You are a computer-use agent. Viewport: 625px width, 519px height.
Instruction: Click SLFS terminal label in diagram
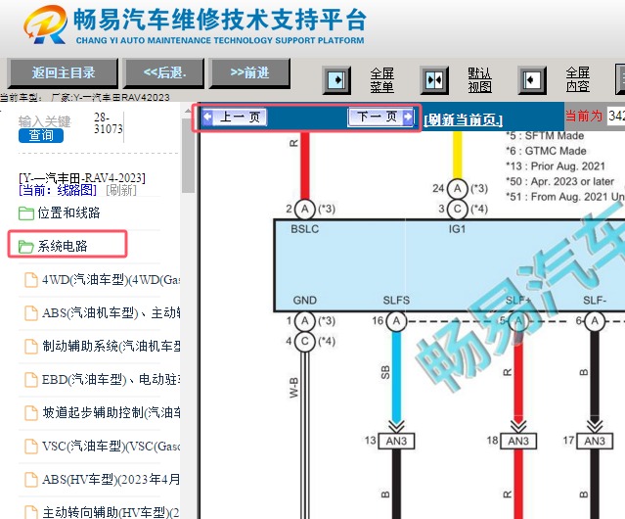click(x=396, y=301)
